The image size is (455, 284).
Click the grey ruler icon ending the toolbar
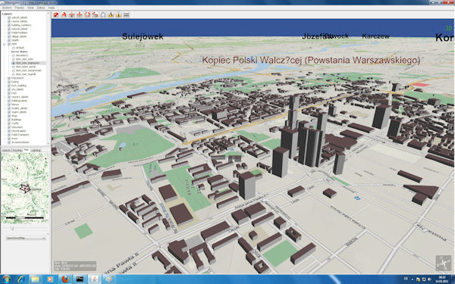126,14
